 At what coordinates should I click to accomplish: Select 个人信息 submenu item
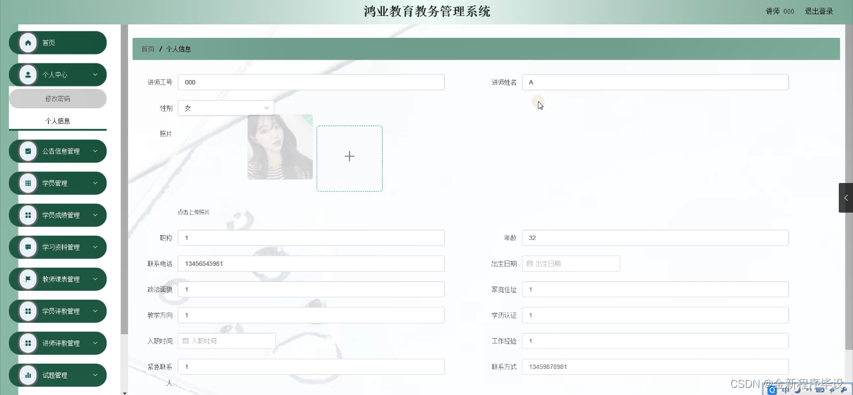pos(57,121)
